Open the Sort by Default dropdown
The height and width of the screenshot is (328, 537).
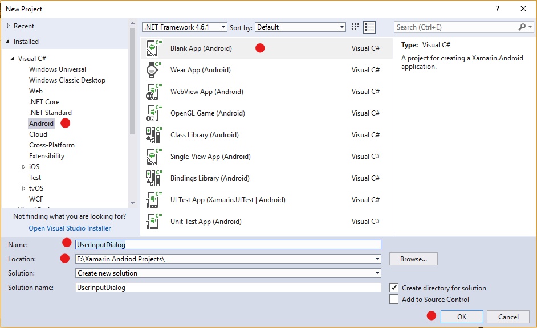point(300,27)
